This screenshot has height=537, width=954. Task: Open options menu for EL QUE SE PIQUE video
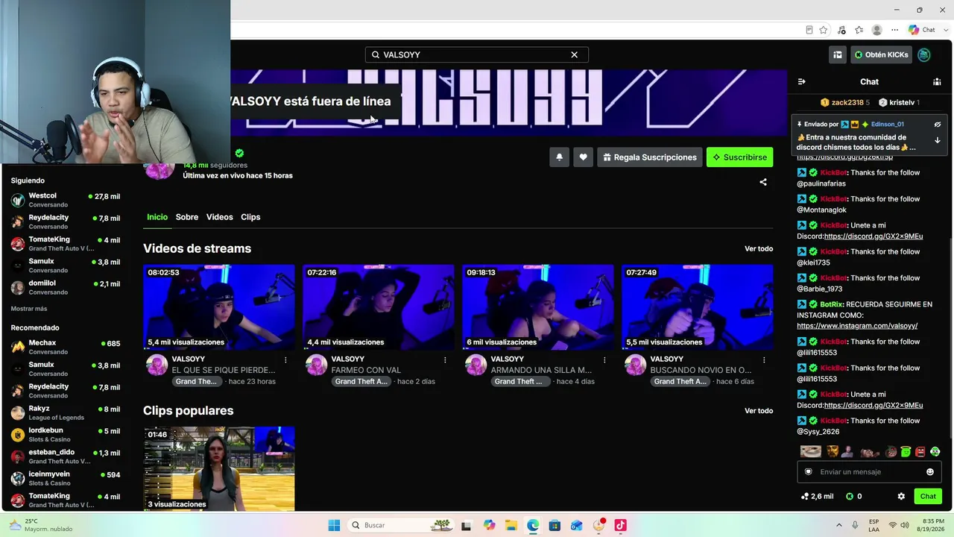(x=285, y=359)
